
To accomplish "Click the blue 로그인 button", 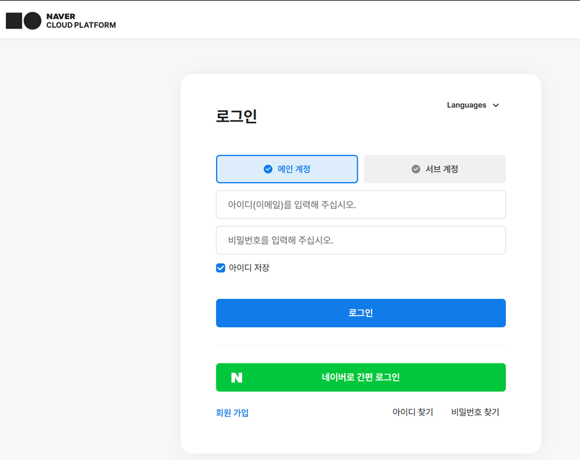I will pyautogui.click(x=361, y=313).
